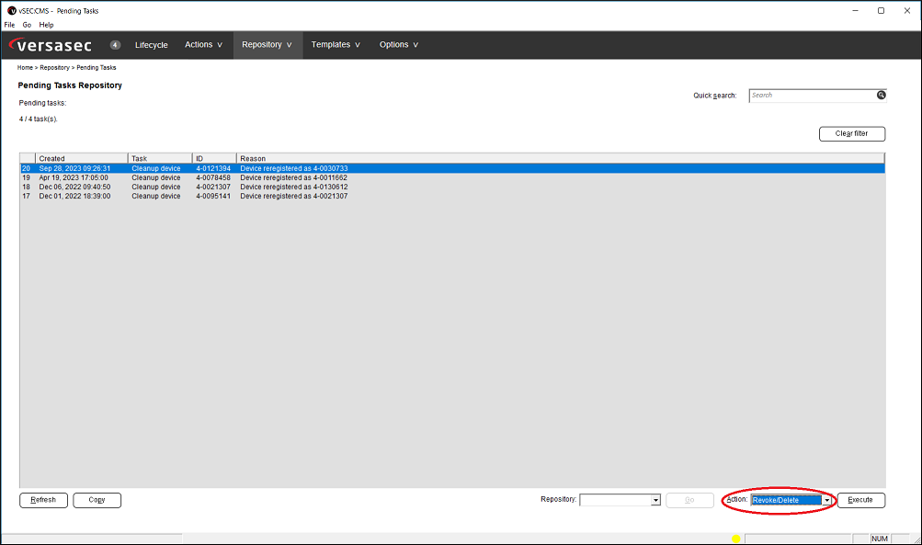Click the pending tasks badge showing 4

[x=115, y=45]
